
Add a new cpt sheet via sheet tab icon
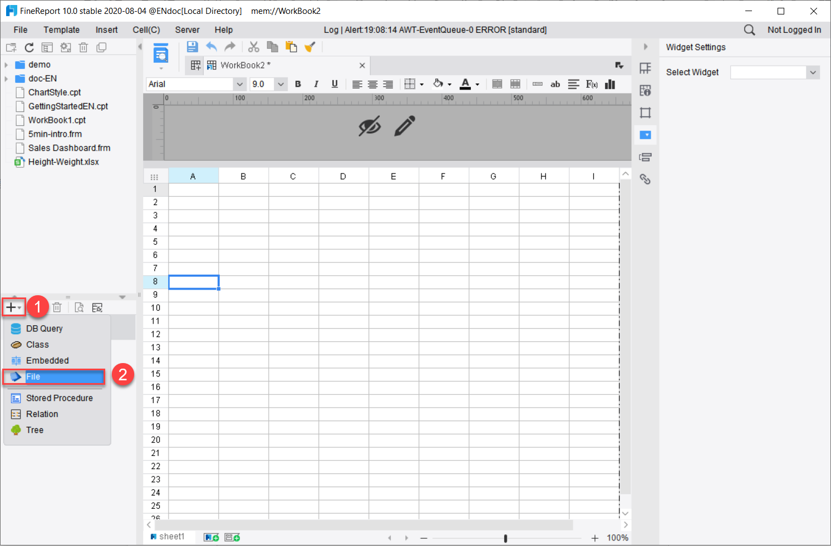point(212,537)
